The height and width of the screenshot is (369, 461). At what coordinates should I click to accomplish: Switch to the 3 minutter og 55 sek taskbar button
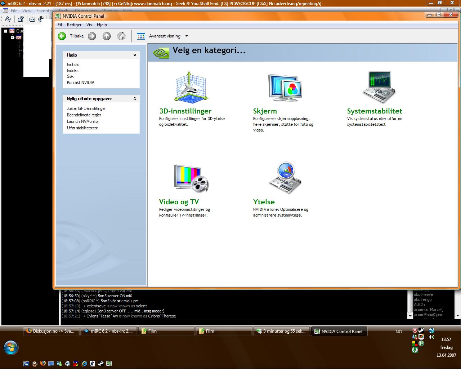click(x=282, y=331)
